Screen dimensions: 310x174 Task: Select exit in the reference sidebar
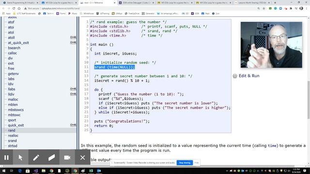(11, 63)
